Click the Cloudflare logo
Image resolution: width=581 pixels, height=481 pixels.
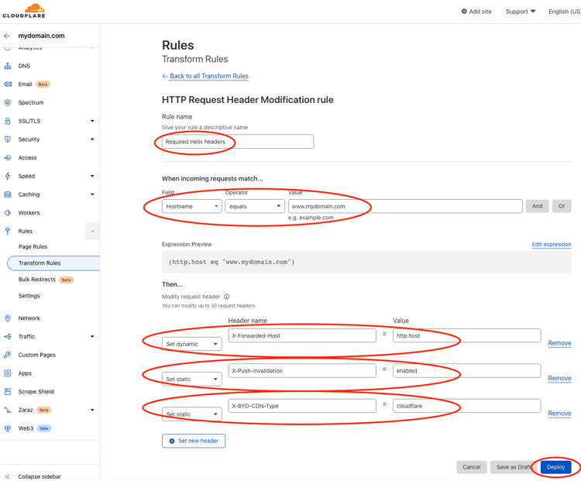24,11
